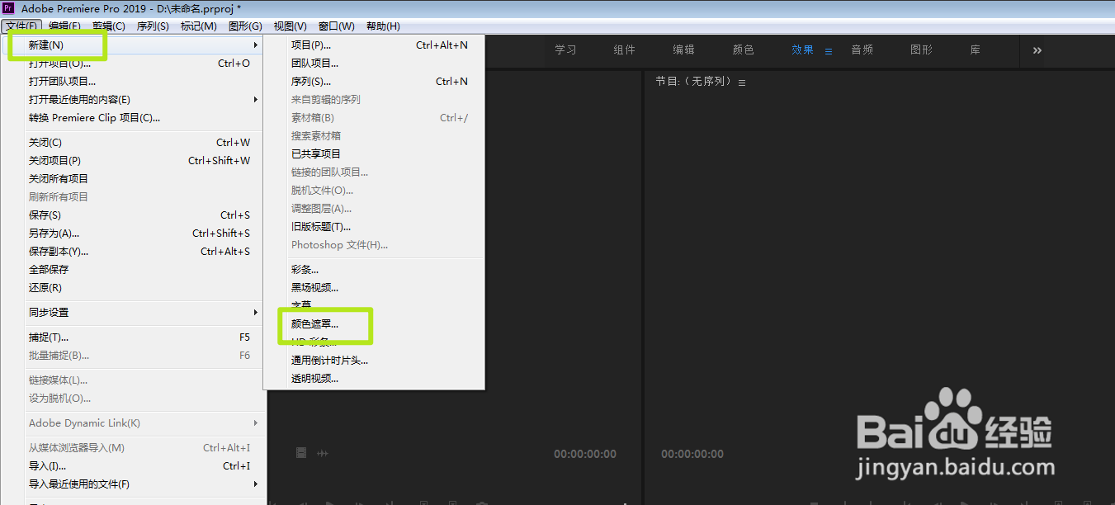Click the arrow beside 新建(N)
This screenshot has width=1115, height=505.
click(x=256, y=45)
